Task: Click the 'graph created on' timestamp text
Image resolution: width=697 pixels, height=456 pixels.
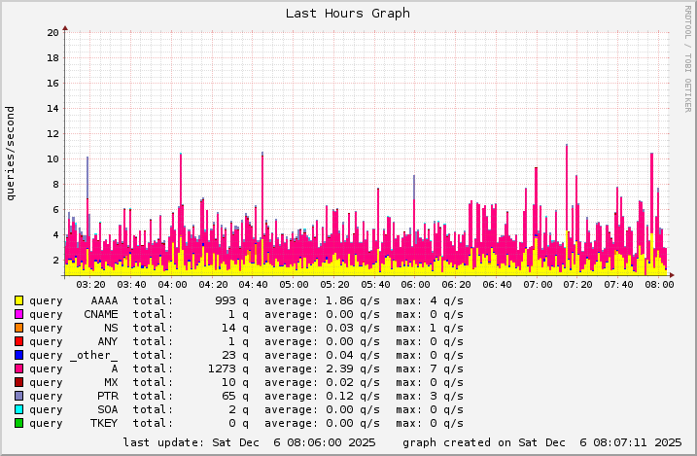Action: 541,442
